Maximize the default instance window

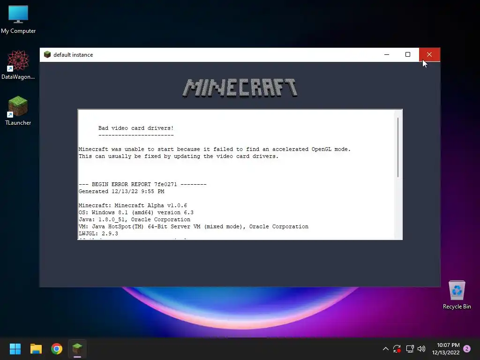[408, 54]
